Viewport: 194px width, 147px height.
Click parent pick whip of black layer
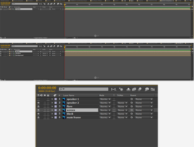(132, 114)
